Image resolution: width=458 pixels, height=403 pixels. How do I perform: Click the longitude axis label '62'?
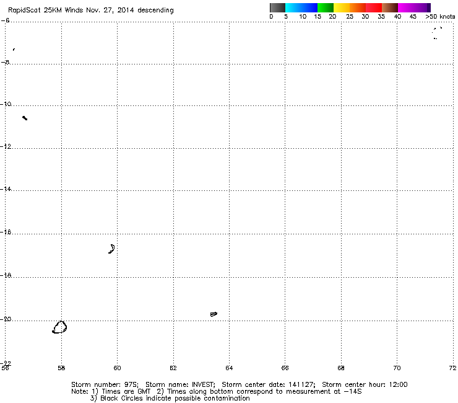[173, 368]
